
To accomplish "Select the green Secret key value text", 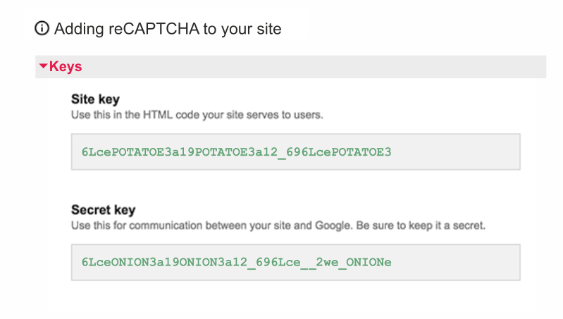I will 236,263.
